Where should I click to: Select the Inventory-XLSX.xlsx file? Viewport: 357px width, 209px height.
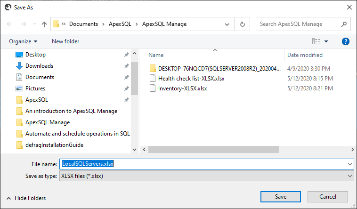coord(182,88)
